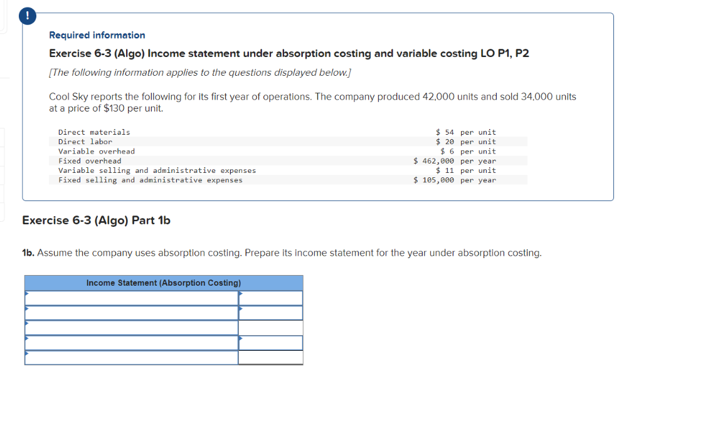Select the Income Statement (Absorption Costing) header
720x426 pixels.
pyautogui.click(x=163, y=283)
